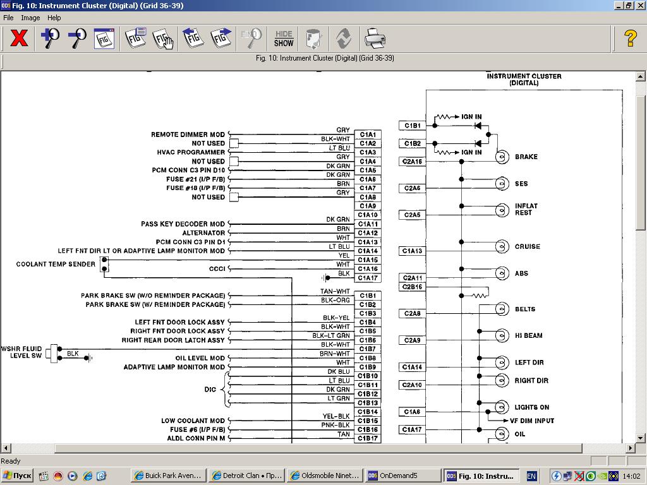The width and height of the screenshot is (647, 485).
Task: Click the ABS indicator label
Action: [521, 273]
